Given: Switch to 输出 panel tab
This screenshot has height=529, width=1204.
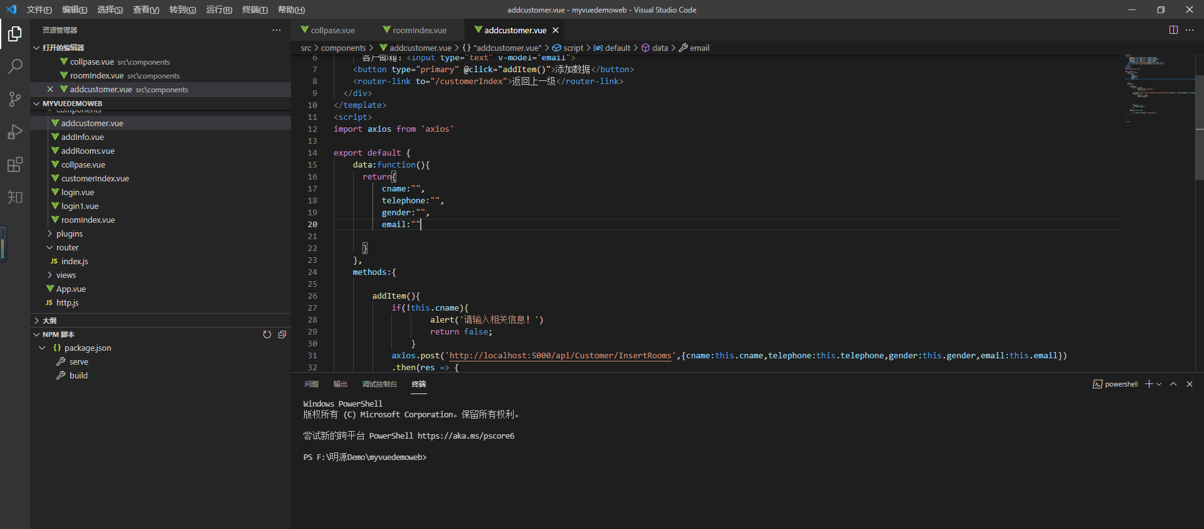Looking at the screenshot, I should pos(341,384).
